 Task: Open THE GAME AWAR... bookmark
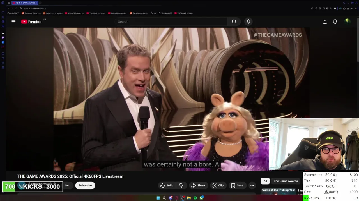(184, 13)
